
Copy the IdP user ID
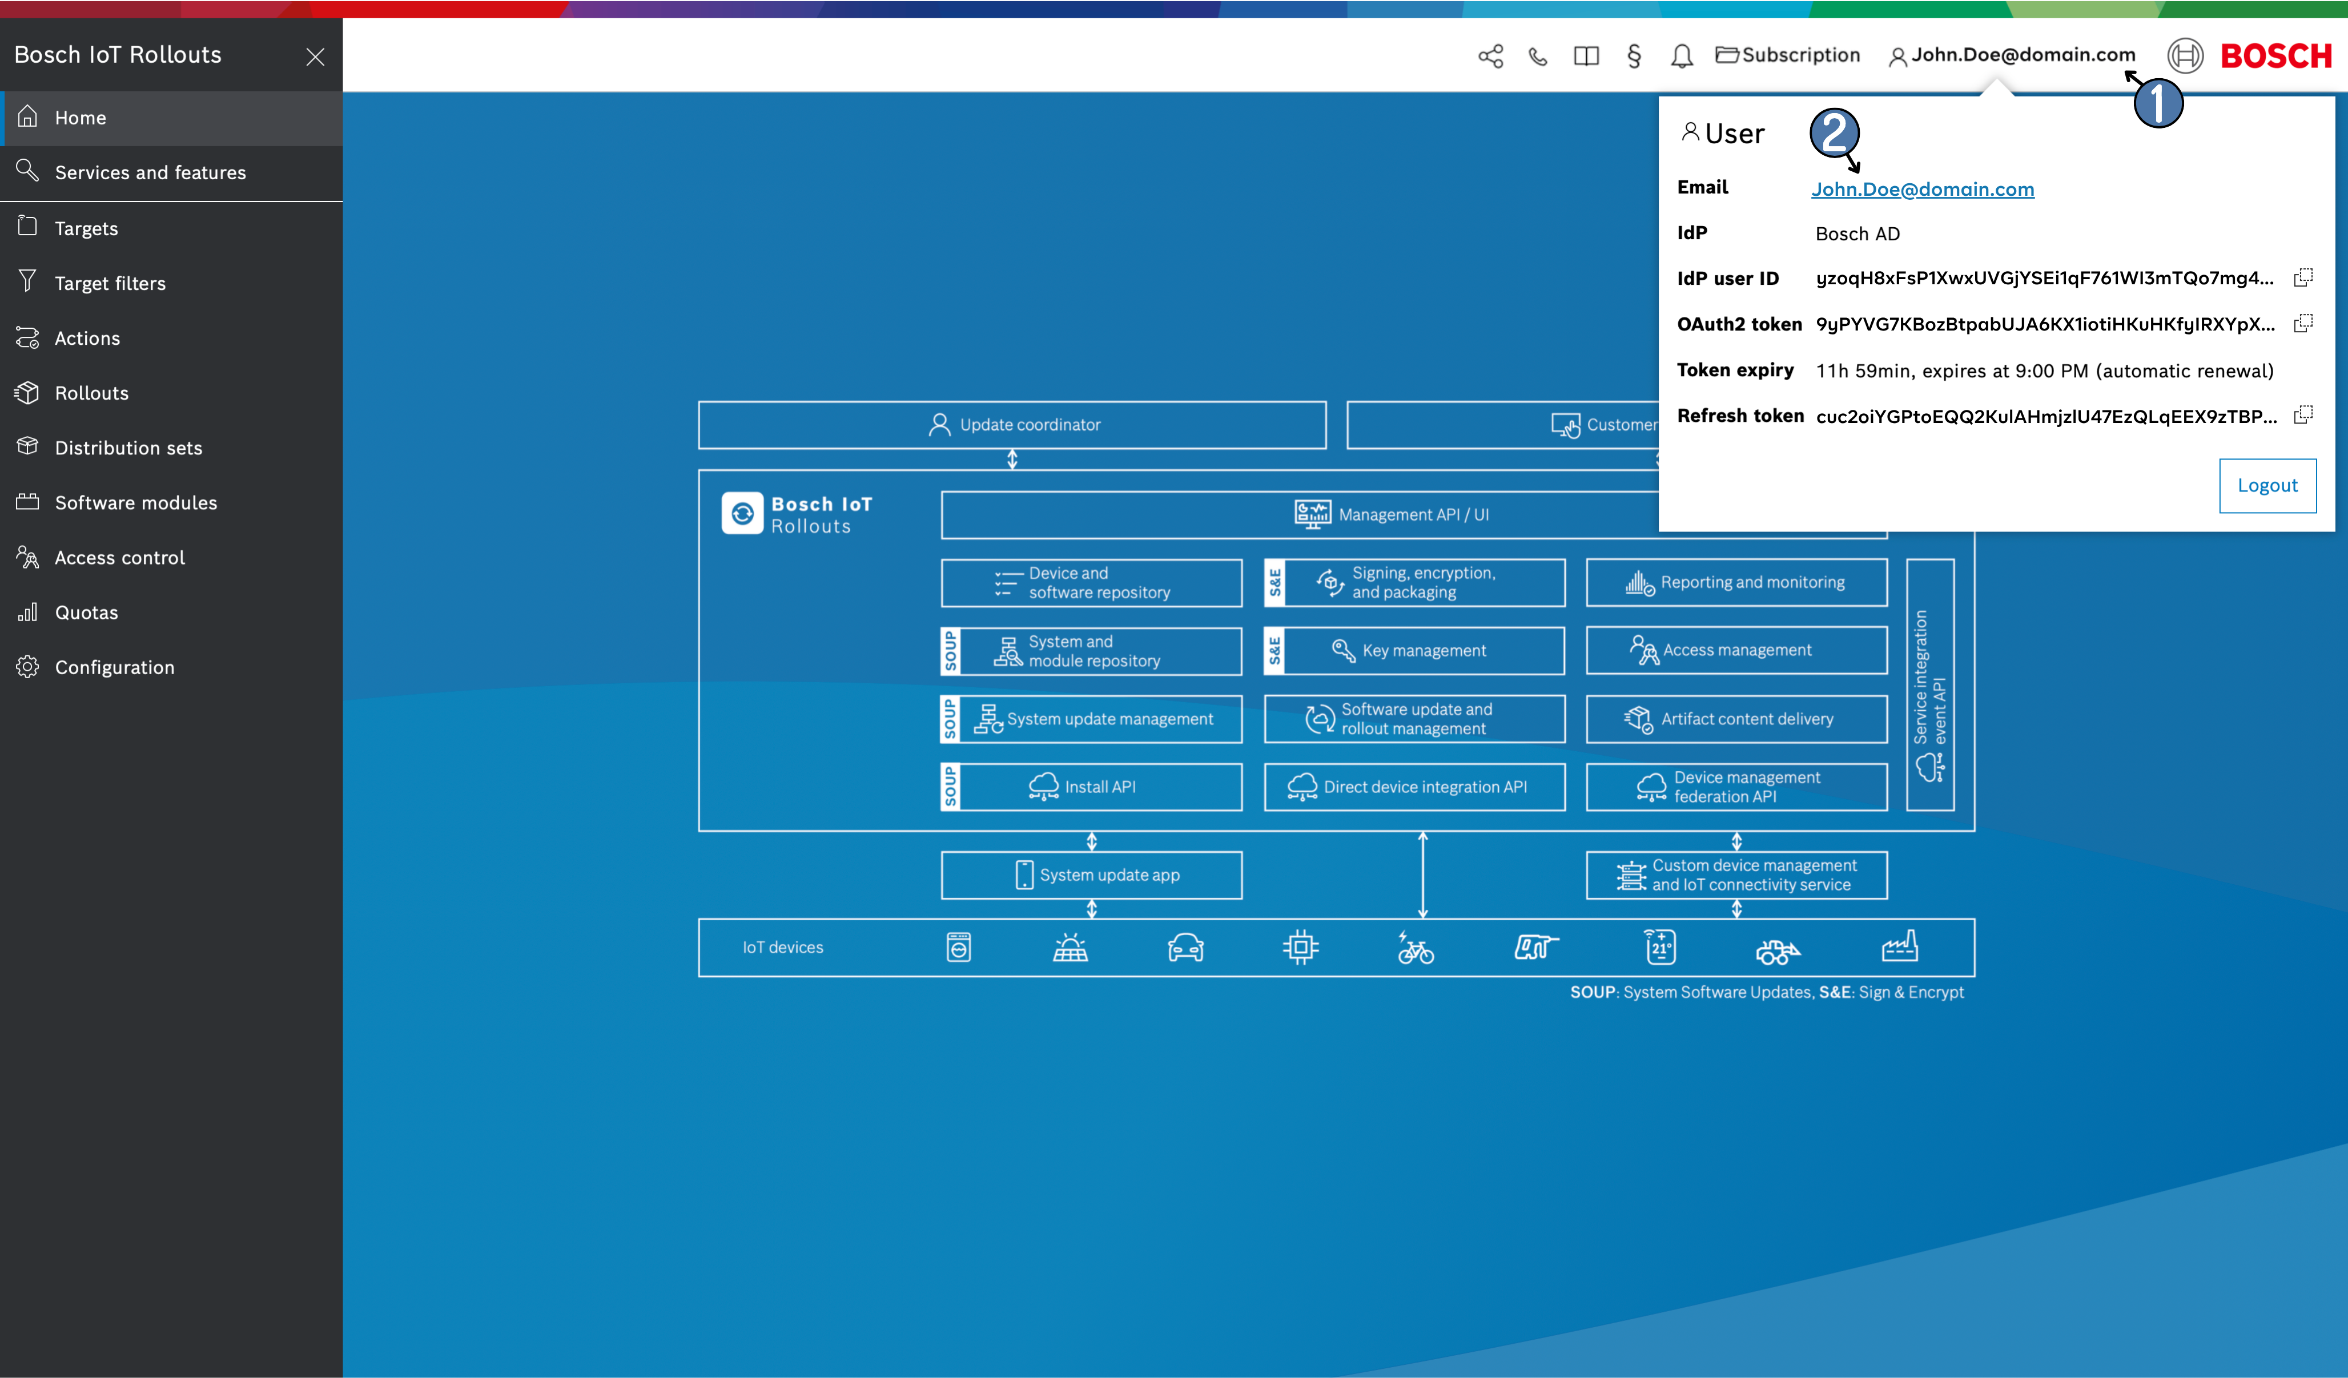(x=2302, y=277)
